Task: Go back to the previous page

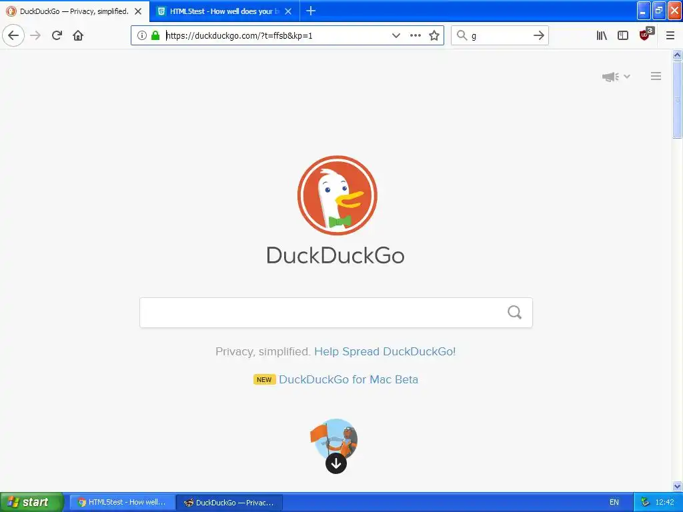Action: pos(13,35)
